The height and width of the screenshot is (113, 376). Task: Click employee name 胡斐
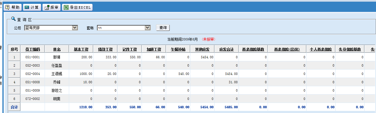[57, 98]
